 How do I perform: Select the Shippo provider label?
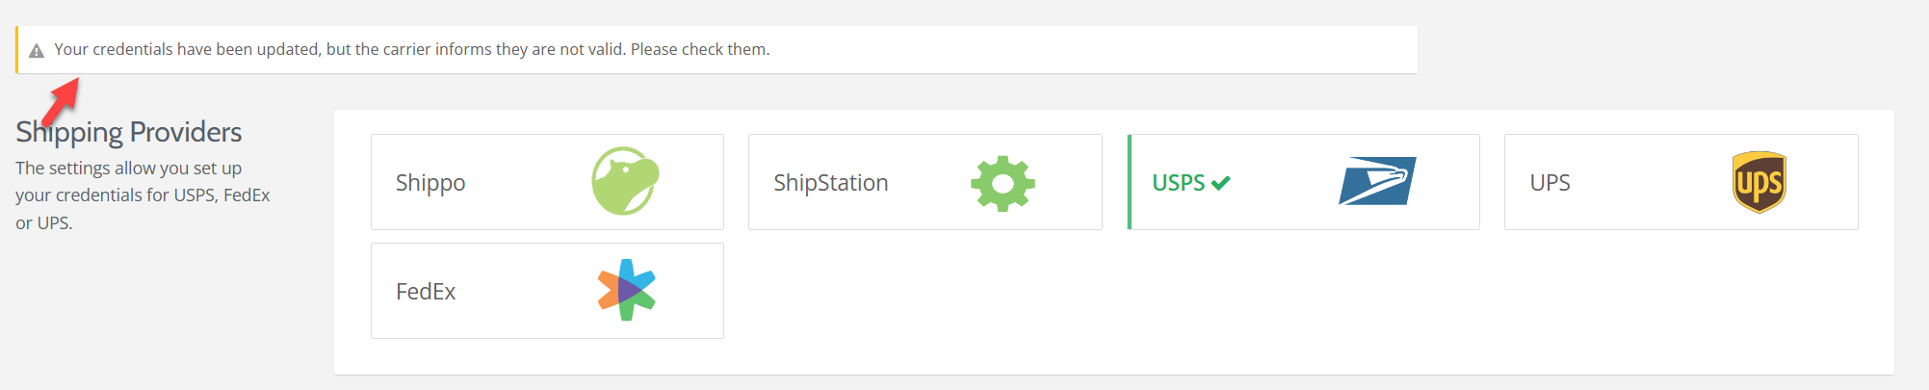tap(430, 183)
